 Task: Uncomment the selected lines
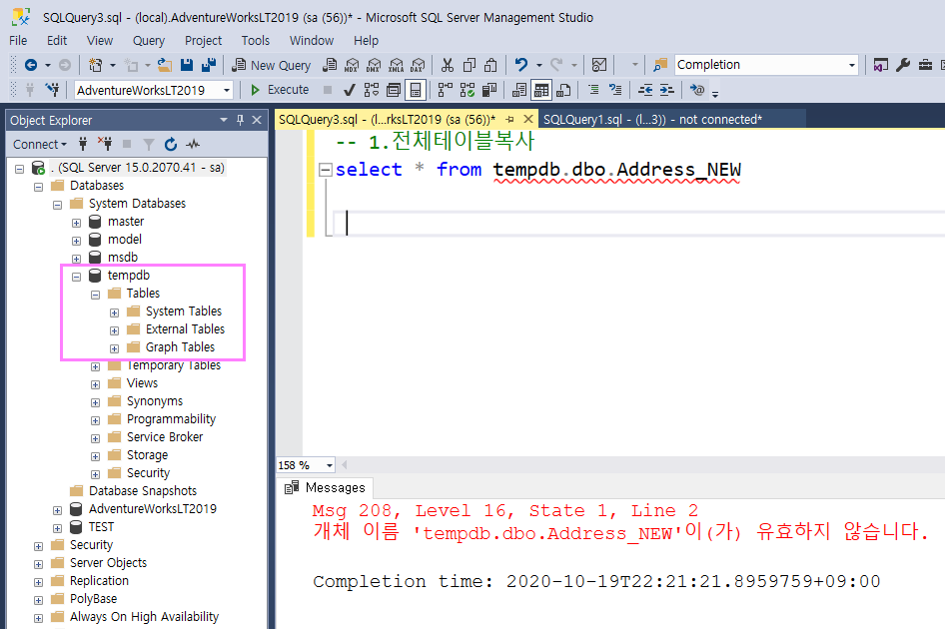pyautogui.click(x=615, y=91)
